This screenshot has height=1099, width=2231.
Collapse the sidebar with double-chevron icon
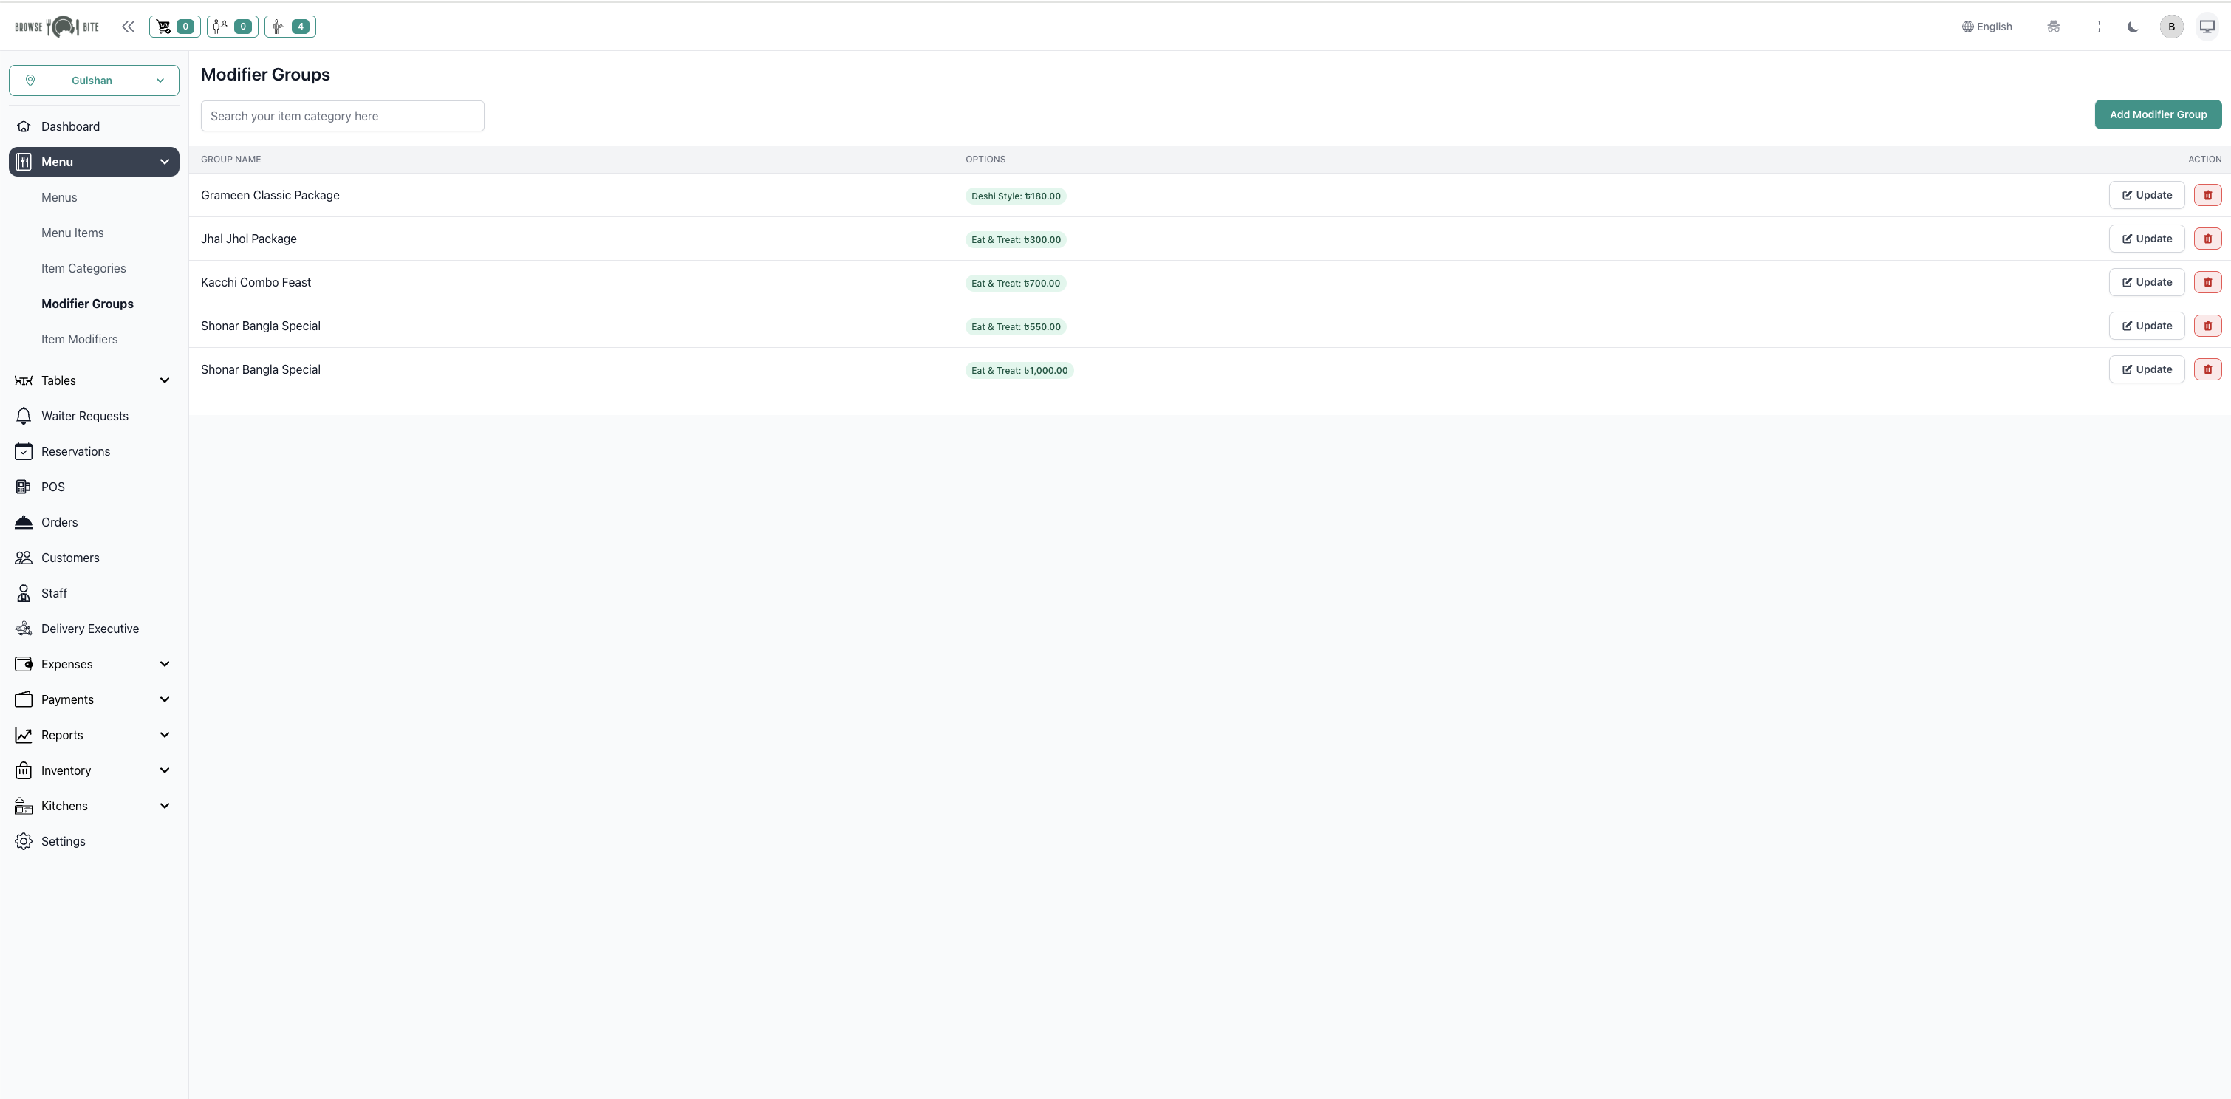[129, 27]
